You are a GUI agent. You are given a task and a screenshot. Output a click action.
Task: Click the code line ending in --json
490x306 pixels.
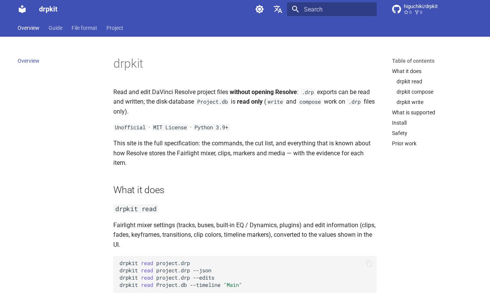165,270
